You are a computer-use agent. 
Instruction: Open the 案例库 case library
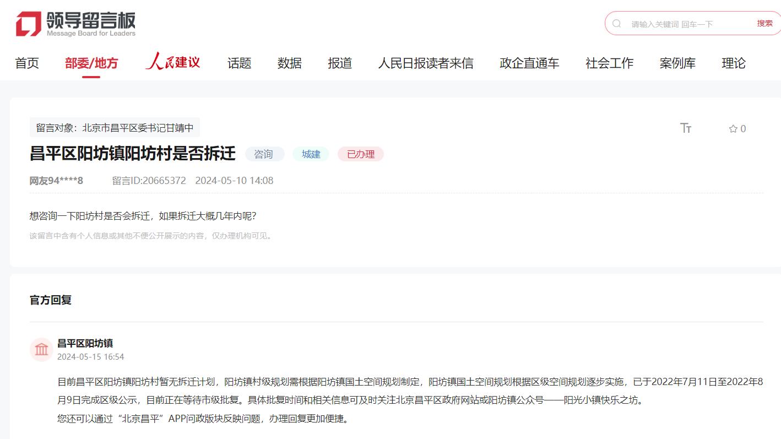pos(677,63)
